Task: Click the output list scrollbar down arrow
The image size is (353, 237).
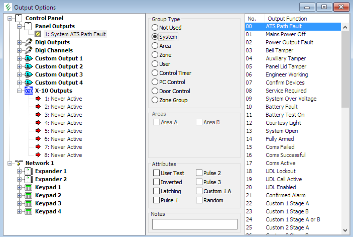Action: tap(345, 230)
